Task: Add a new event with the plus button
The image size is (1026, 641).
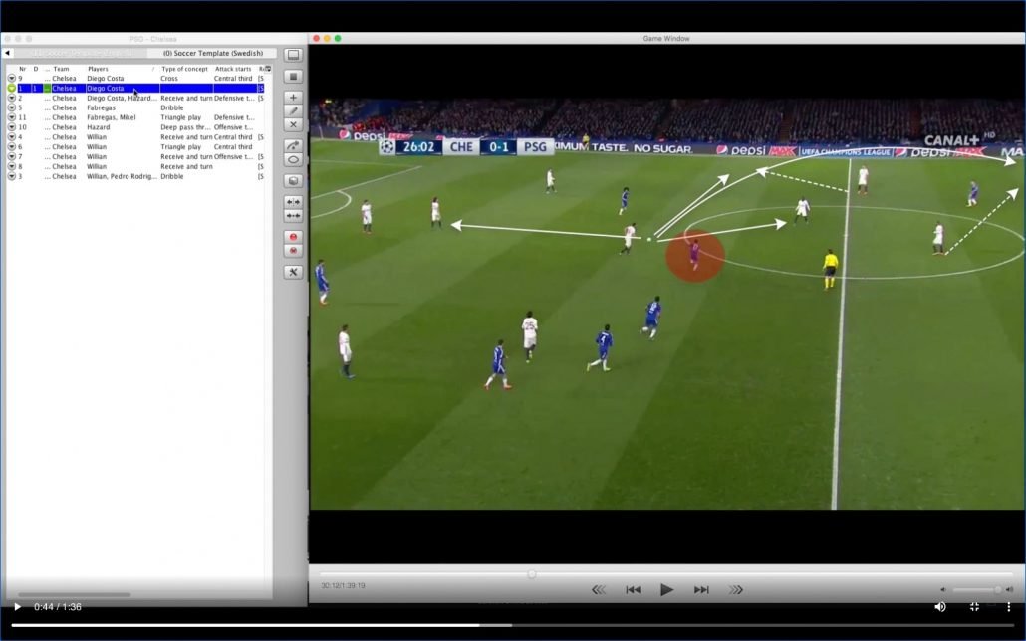Action: [293, 97]
